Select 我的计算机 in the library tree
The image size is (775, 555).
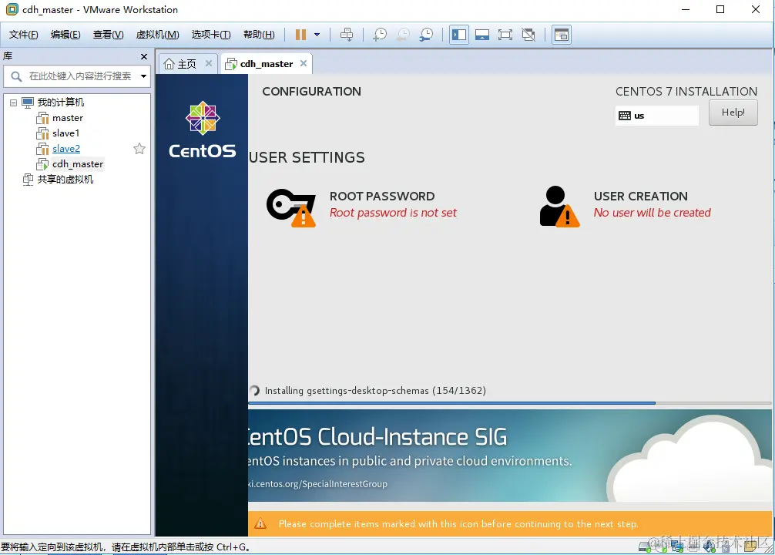pos(61,103)
